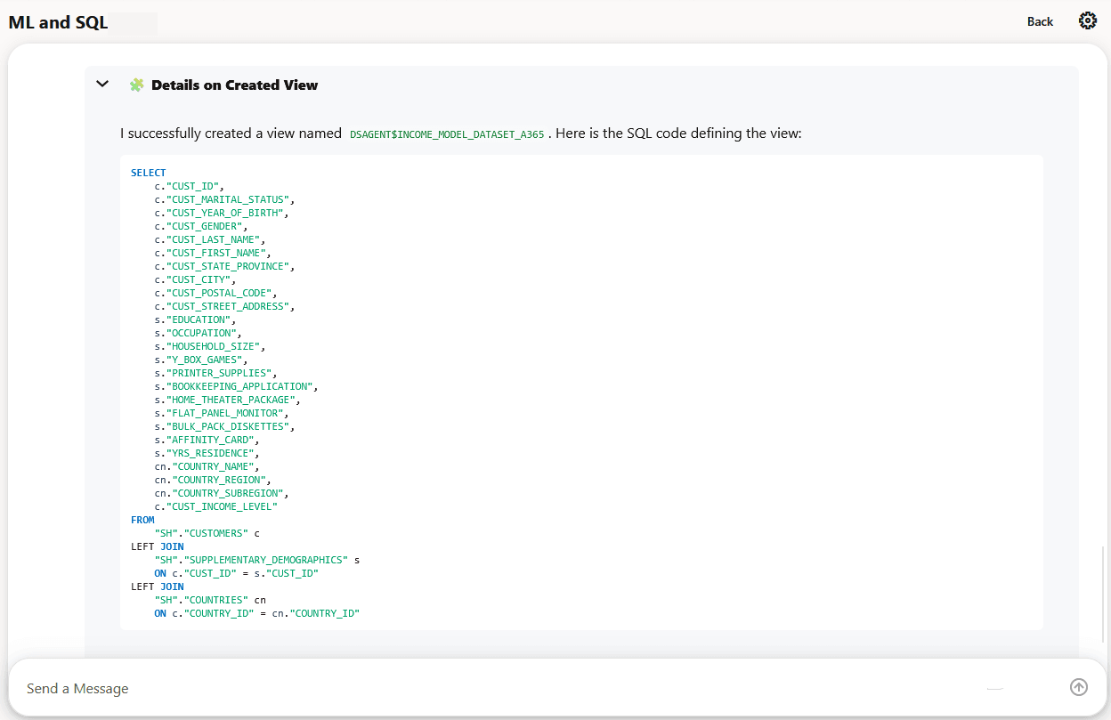The height and width of the screenshot is (720, 1111).
Task: Click the "CUST_YEAR_OF_BIRTH" line
Action: click(222, 213)
